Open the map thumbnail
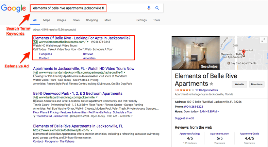Screen dimensions: 268x147 [244, 53]
